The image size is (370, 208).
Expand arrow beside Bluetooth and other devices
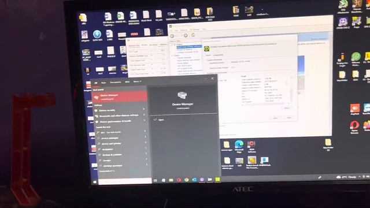(144, 114)
